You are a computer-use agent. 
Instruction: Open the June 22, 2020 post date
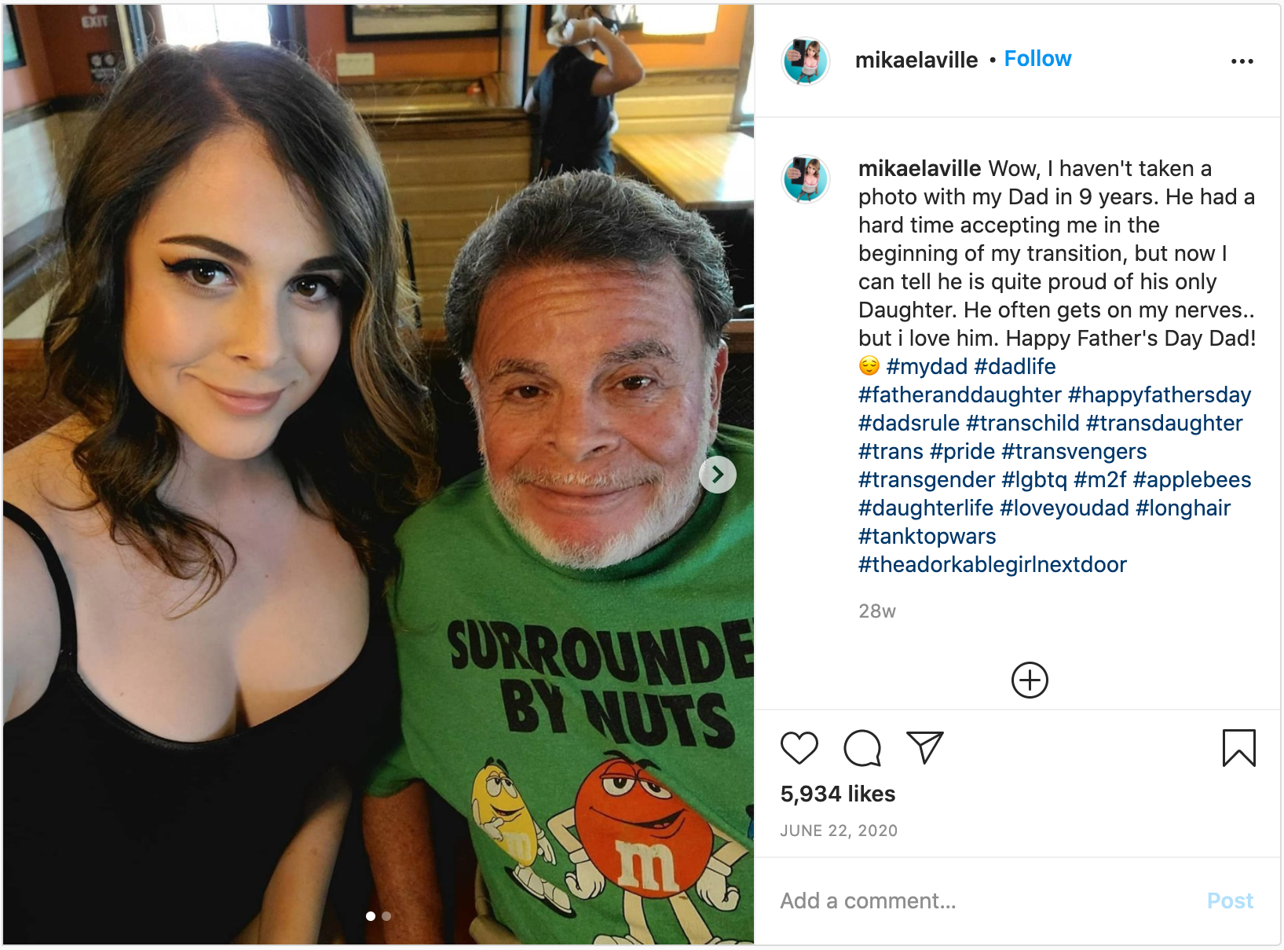(839, 831)
